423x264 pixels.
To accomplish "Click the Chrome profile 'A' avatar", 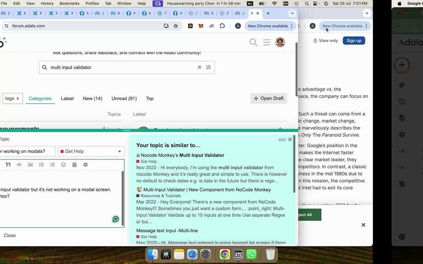I will 238,26.
